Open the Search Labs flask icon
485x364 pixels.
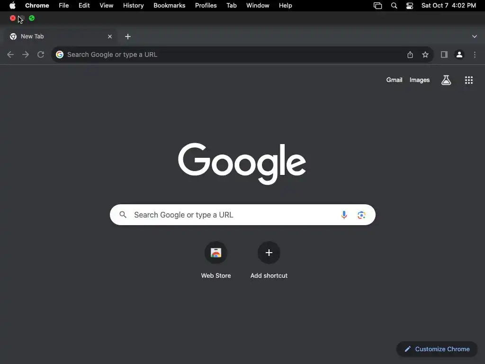pyautogui.click(x=446, y=80)
